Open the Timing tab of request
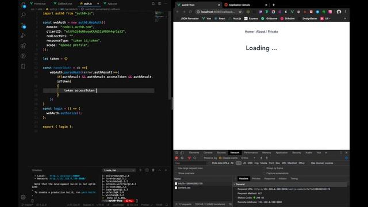The width and height of the screenshot is (368, 207). 294,179
